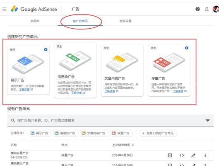Click the blue badge on 多重广告 card
This screenshot has width=219, height=166.
click(186, 48)
